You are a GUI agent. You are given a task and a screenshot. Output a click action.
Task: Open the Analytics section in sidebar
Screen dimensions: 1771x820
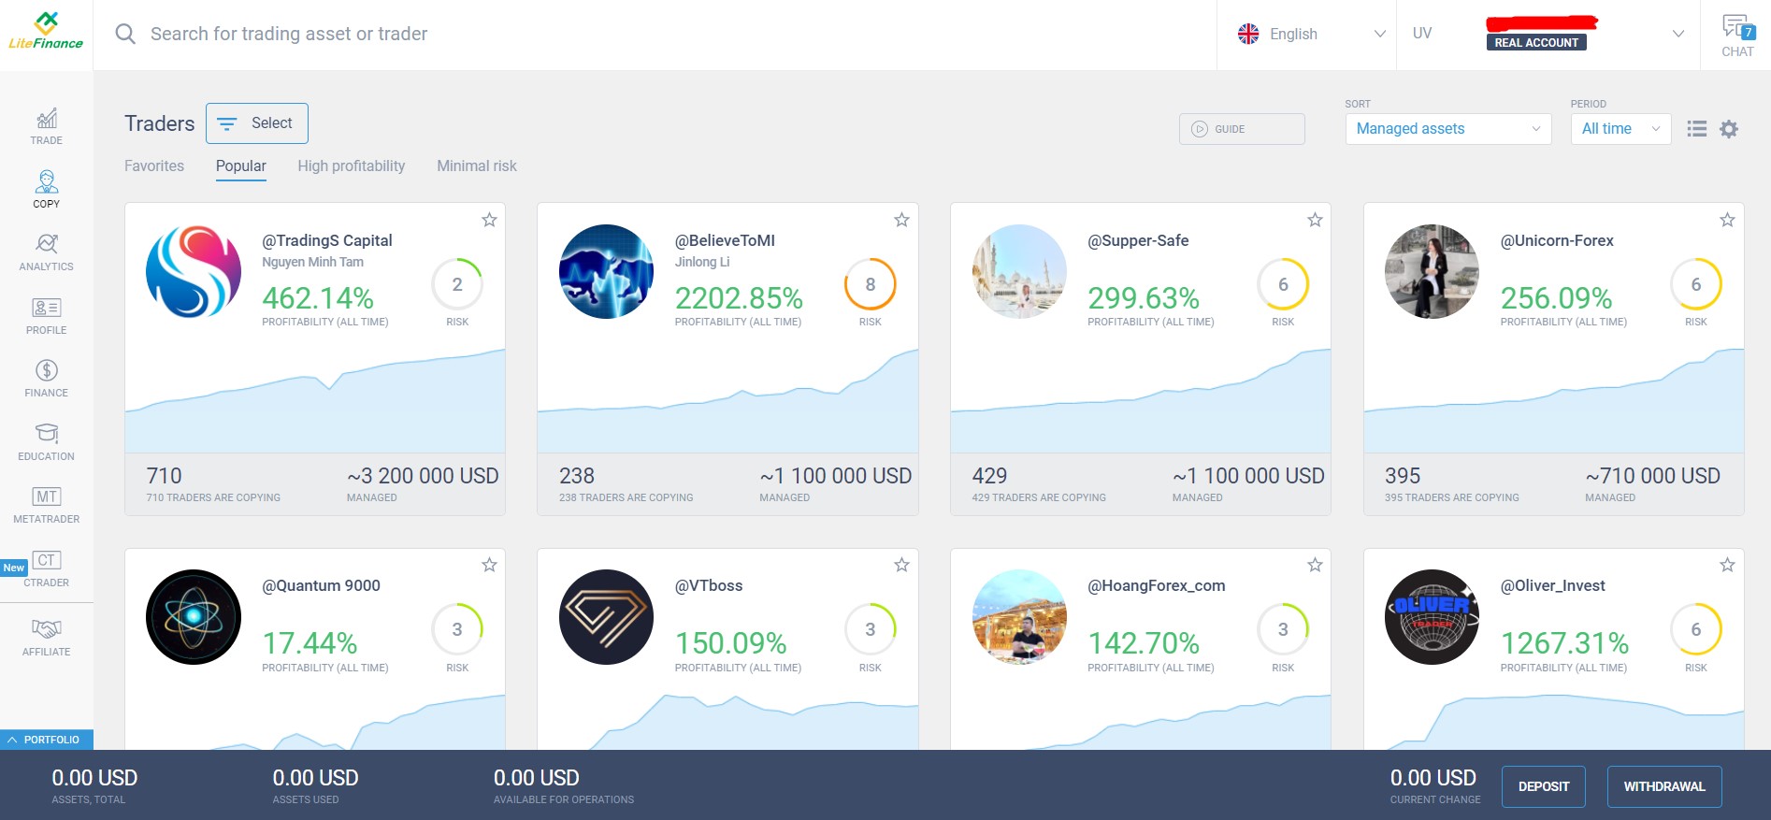46,252
